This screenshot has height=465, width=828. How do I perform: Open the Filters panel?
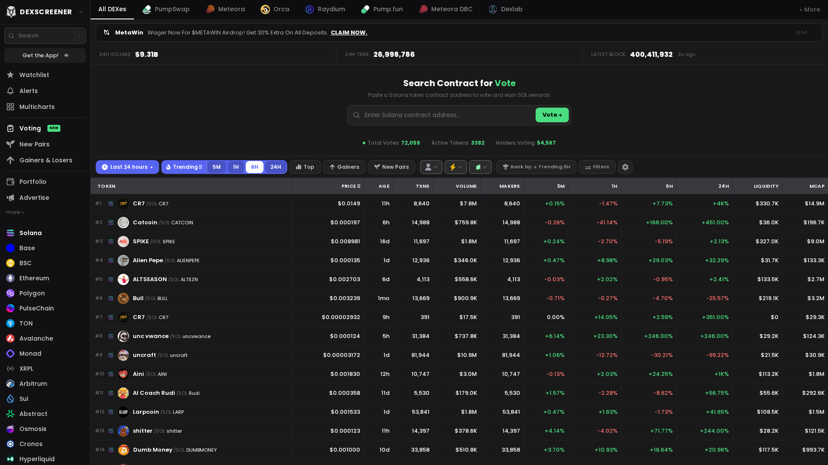(x=597, y=167)
